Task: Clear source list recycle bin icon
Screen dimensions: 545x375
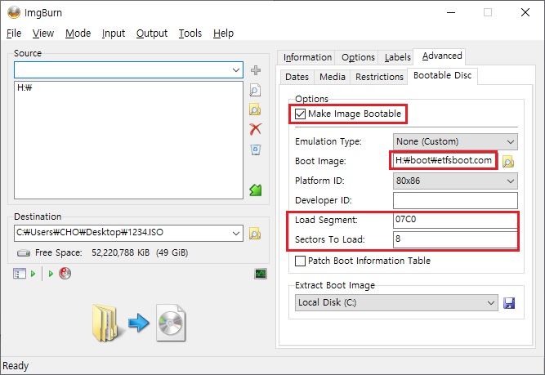Action: point(256,150)
